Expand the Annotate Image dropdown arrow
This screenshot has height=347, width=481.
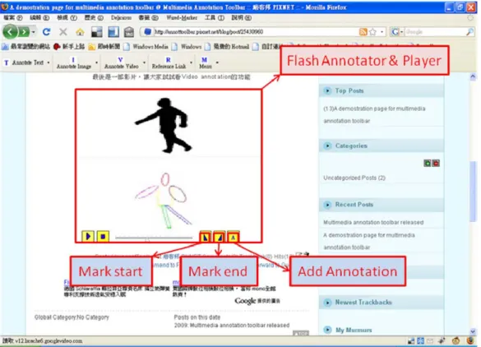(97, 62)
